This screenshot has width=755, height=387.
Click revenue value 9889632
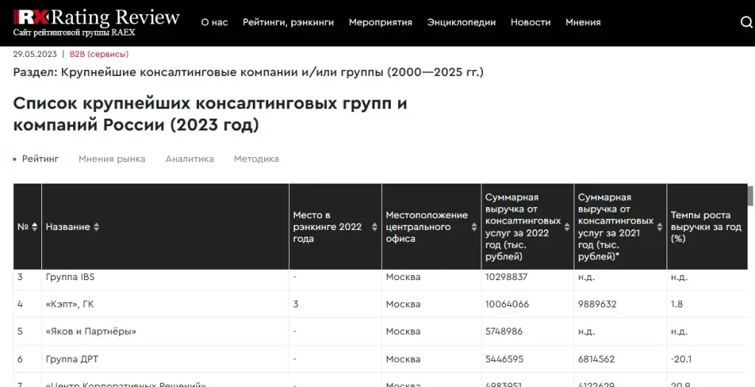(597, 304)
